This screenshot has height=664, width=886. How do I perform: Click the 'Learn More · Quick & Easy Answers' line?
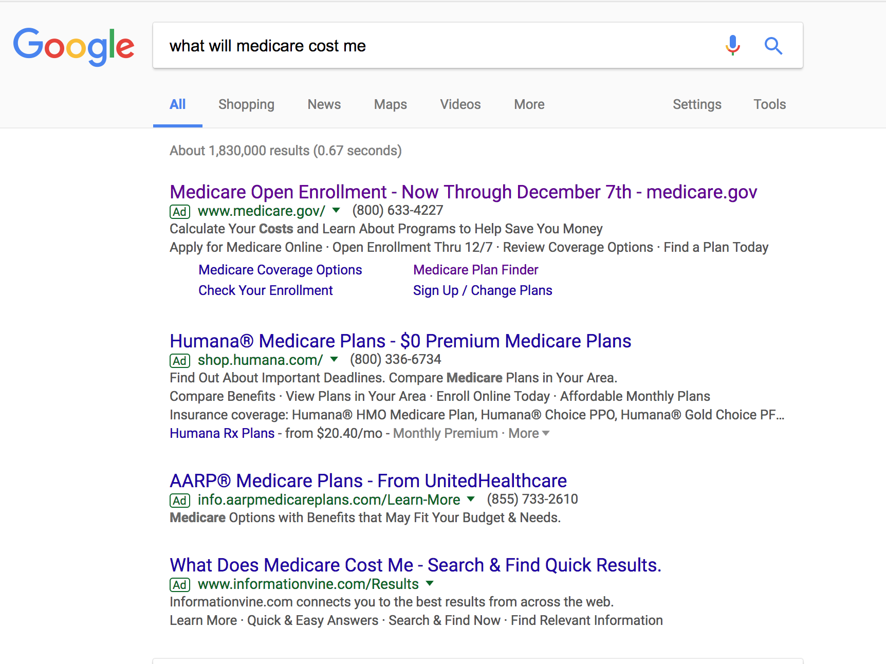point(416,620)
